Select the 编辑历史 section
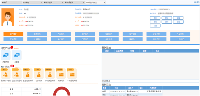Viewport: 200px width, 96px height. point(132,39)
